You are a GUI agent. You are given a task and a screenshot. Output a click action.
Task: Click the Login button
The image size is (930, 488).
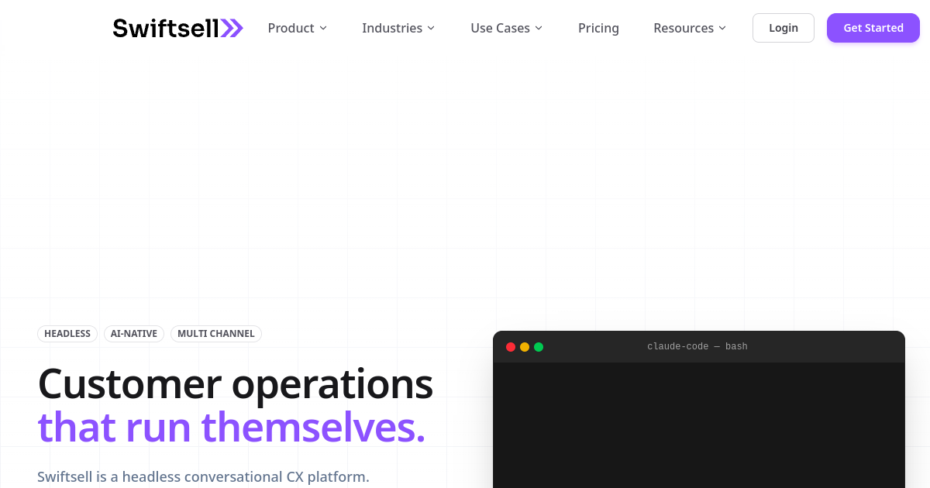784,28
